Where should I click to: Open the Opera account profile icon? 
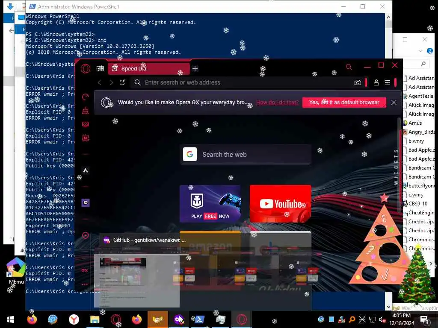(x=376, y=82)
